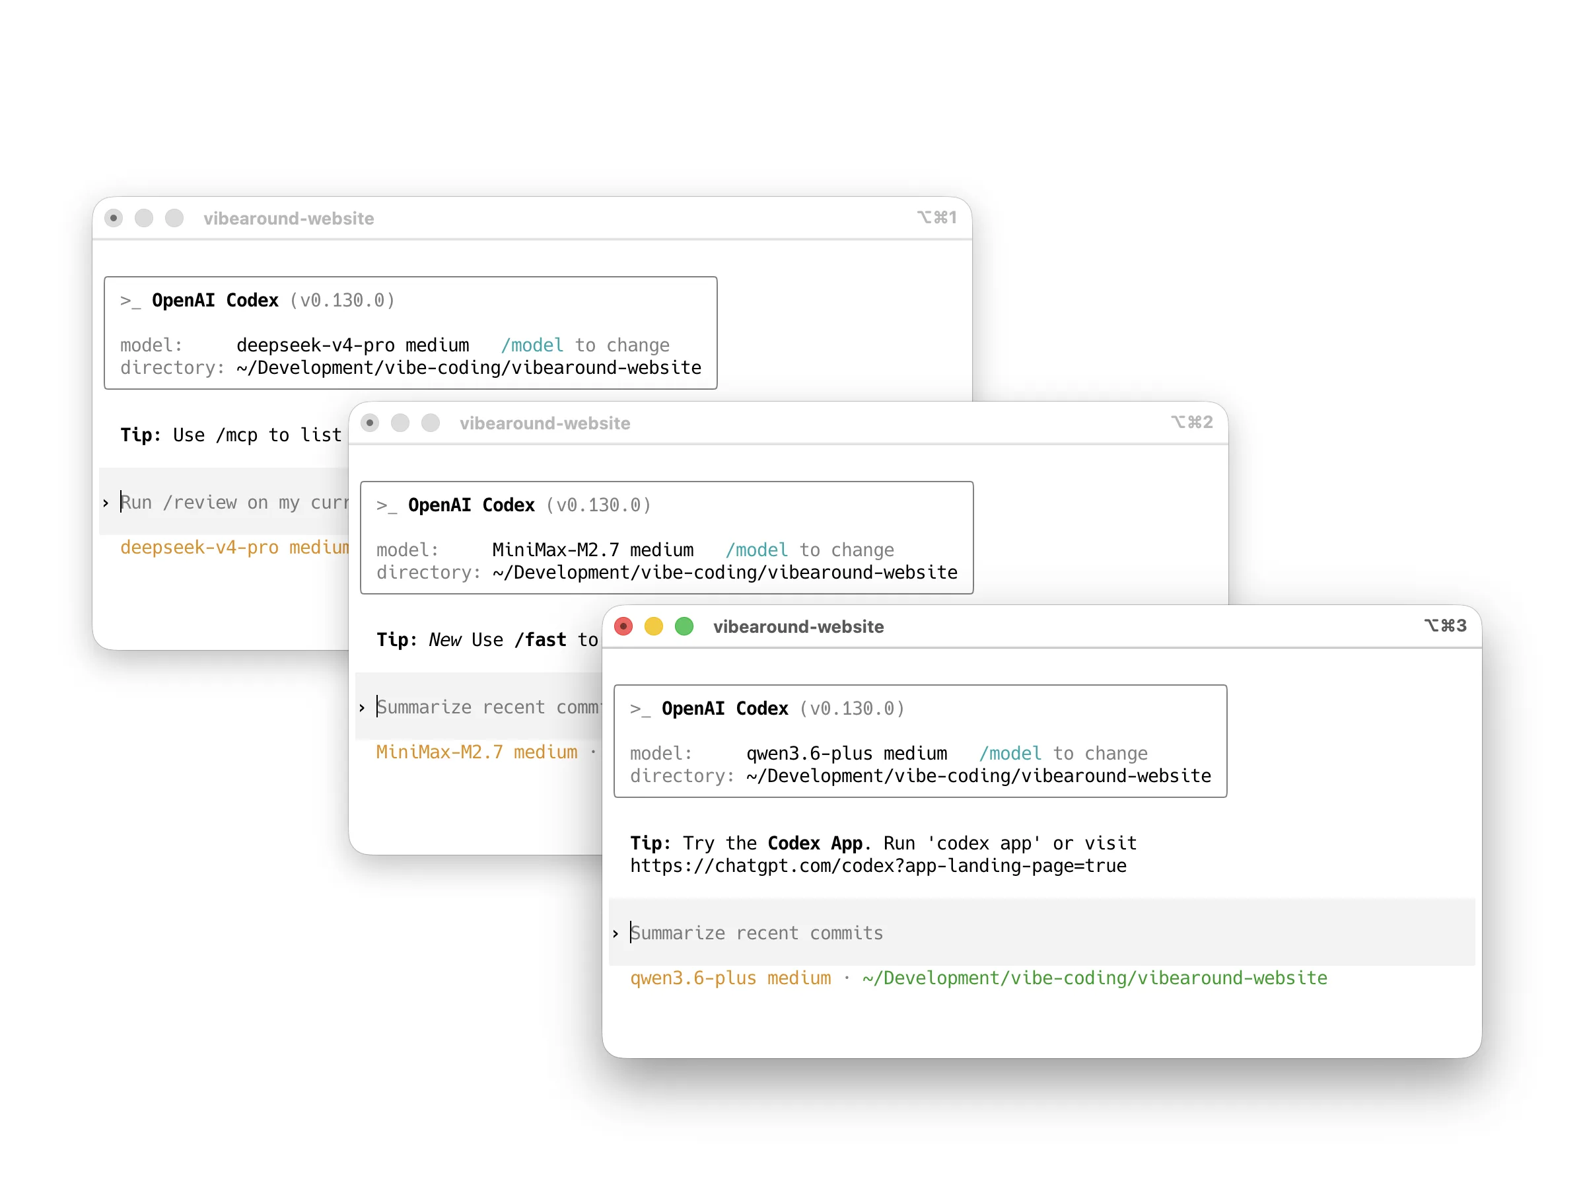Screen dimensions: 1585x1189
Task: Click the directory path in the qwen3.6-plus header box
Action: 978,775
